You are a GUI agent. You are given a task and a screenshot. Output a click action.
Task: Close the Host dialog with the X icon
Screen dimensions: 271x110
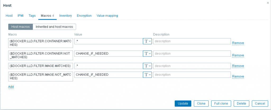point(268,3)
